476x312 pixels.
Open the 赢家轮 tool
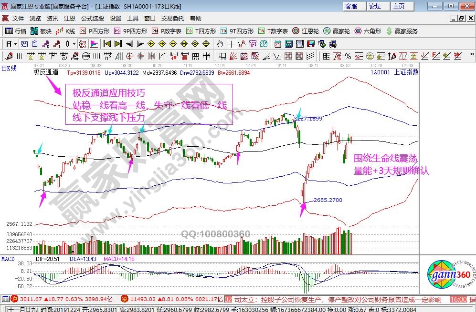(x=337, y=31)
